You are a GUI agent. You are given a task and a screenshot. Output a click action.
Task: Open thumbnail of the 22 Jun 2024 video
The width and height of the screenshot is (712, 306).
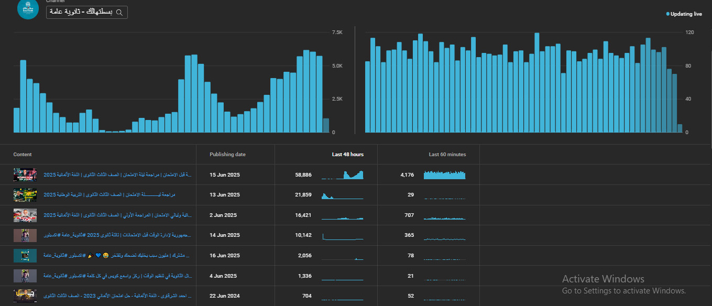point(25,296)
